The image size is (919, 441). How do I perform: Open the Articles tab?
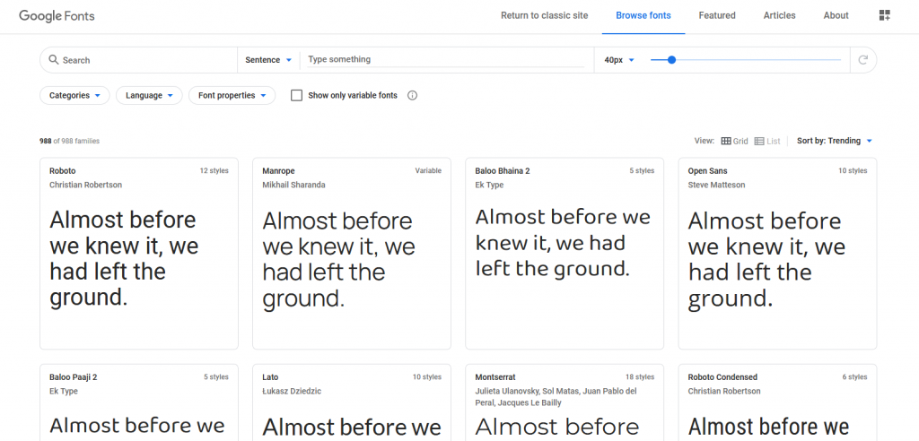pos(780,16)
